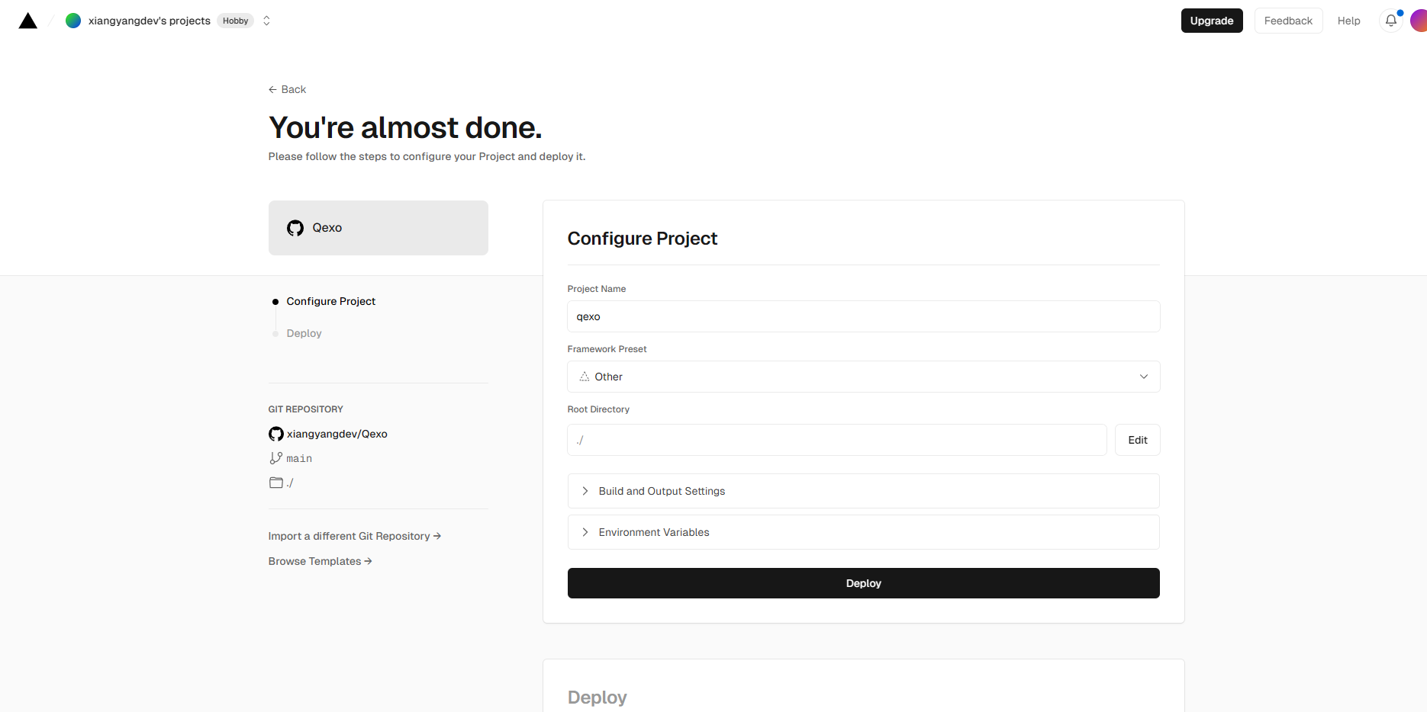Select the Configure Project step
This screenshot has width=1427, height=712.
(x=330, y=301)
